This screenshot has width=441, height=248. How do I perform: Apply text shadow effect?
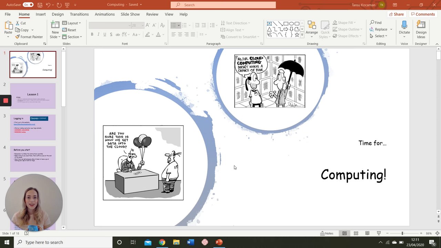point(111,34)
